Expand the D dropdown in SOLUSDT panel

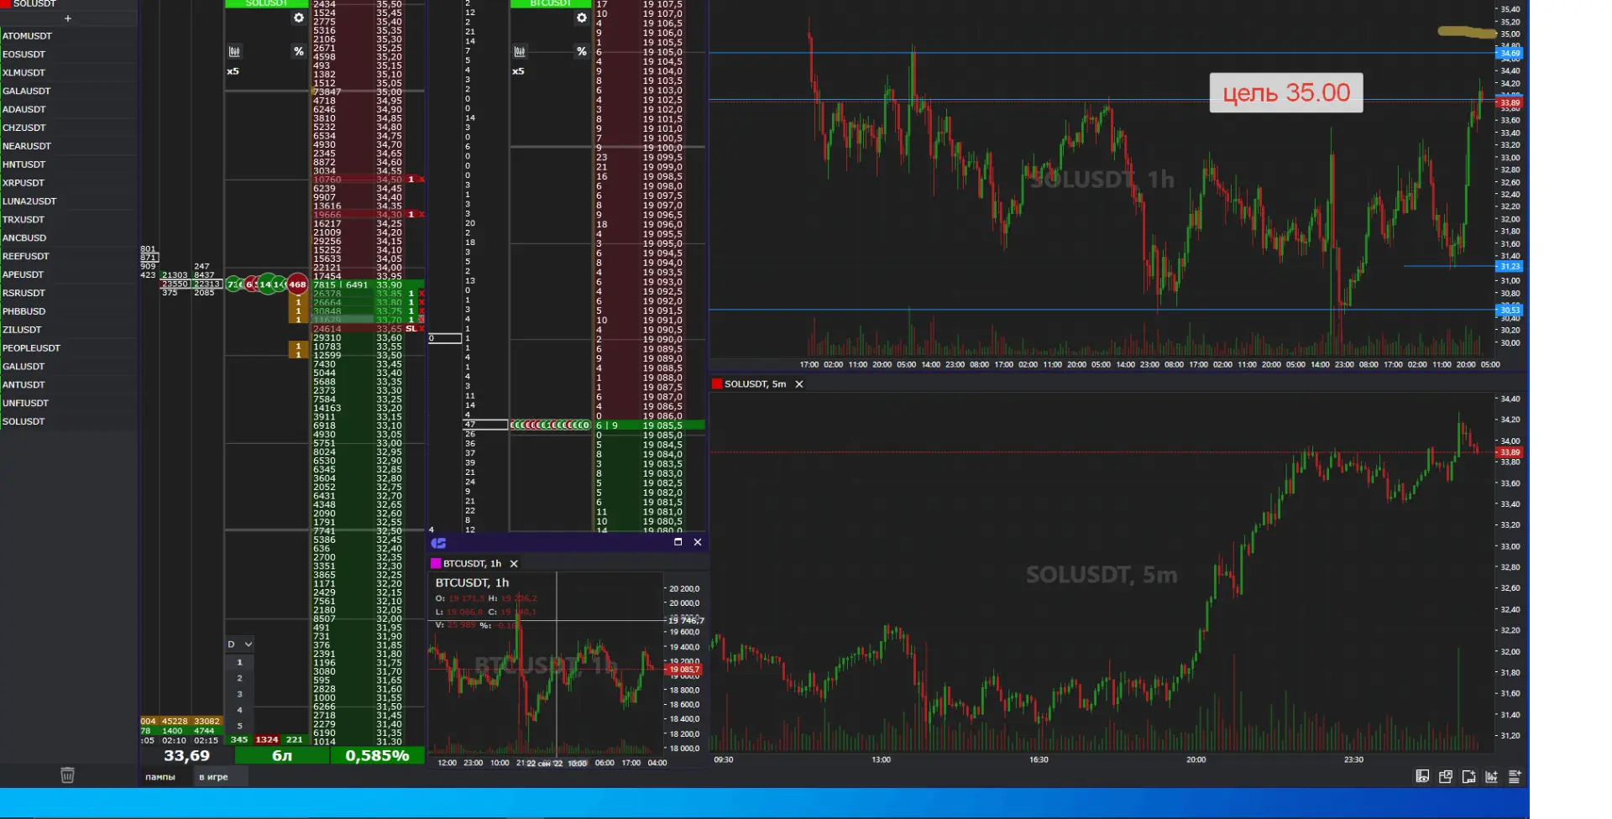[x=239, y=644]
